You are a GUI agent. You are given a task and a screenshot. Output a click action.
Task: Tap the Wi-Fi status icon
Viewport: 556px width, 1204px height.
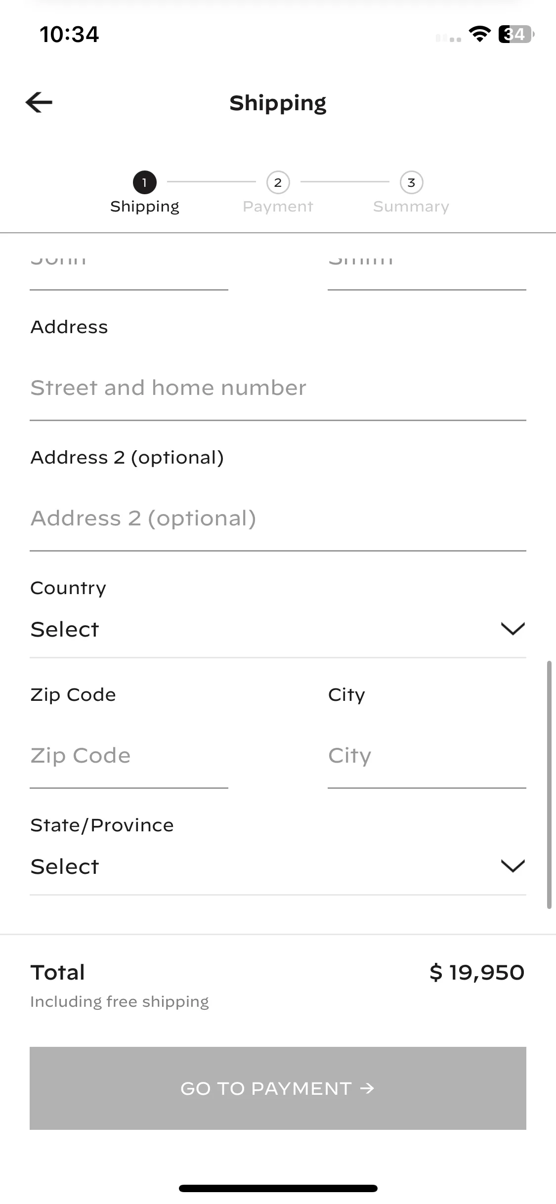click(x=479, y=34)
